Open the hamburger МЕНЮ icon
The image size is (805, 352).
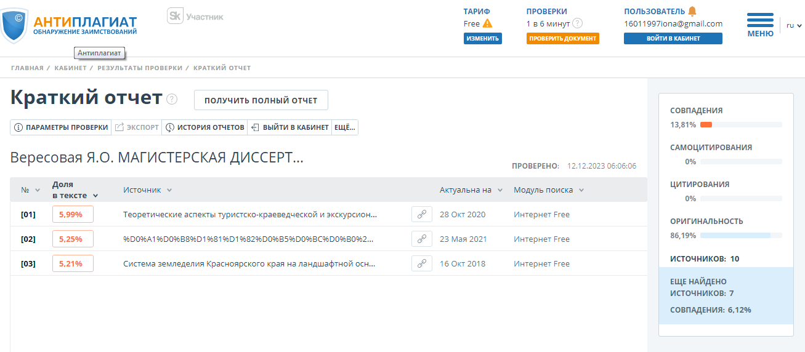pos(760,21)
